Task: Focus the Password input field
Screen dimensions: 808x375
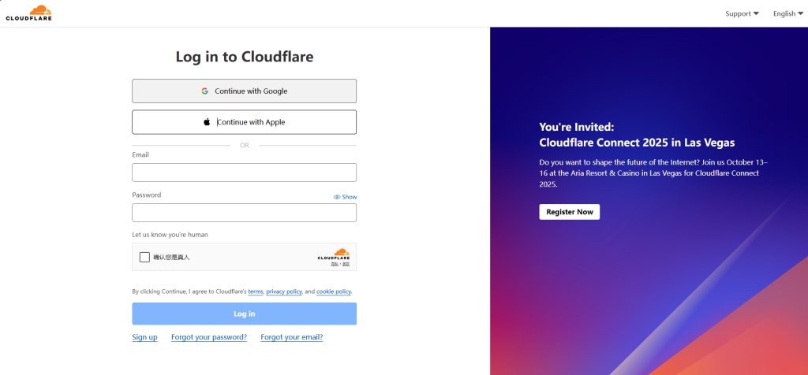Action: 245,213
